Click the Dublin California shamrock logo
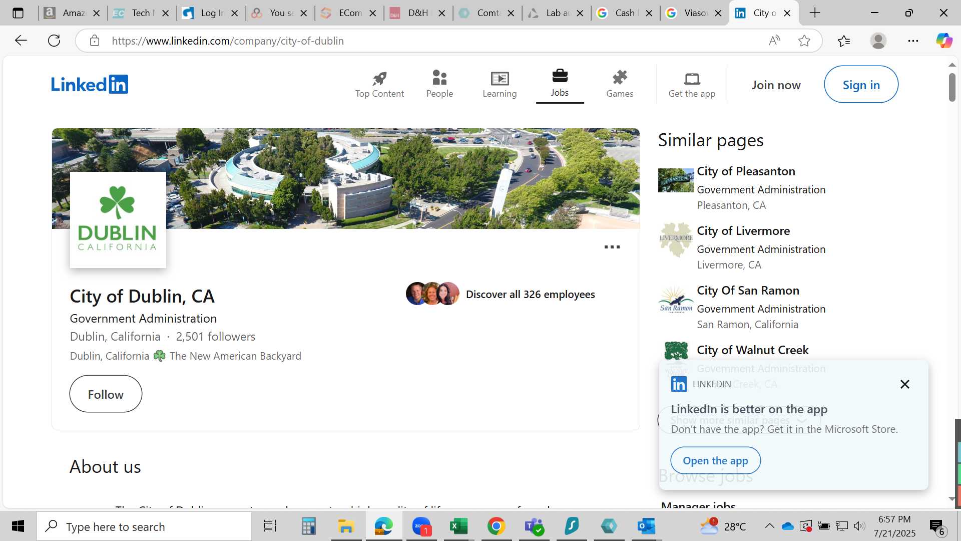 [x=118, y=220]
